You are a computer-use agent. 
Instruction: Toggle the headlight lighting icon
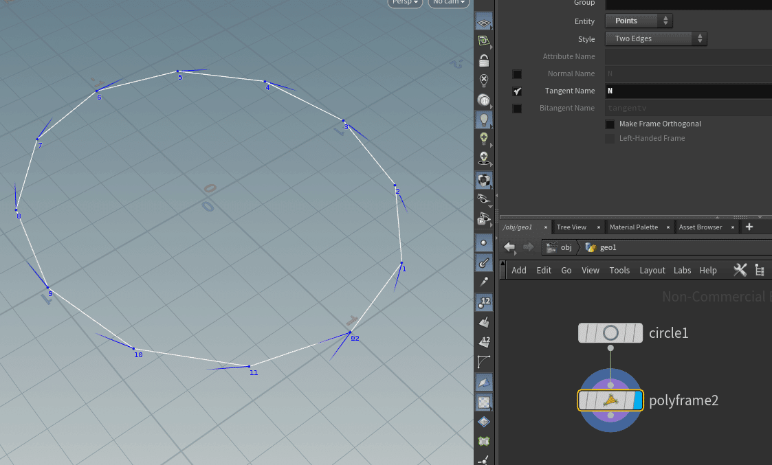[x=484, y=120]
